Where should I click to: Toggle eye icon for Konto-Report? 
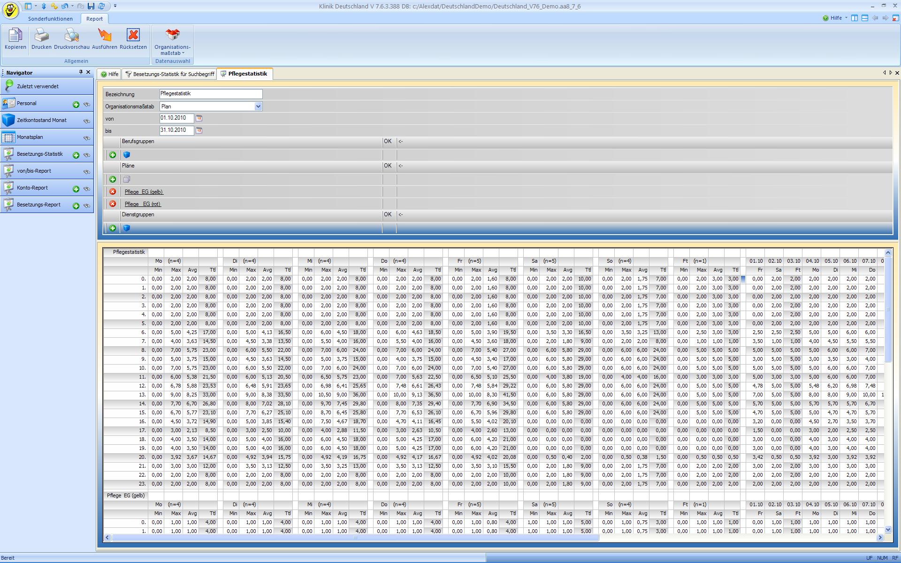coord(87,189)
